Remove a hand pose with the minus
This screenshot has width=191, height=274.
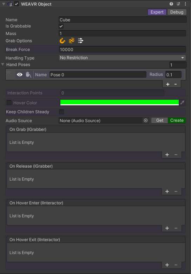point(176,84)
